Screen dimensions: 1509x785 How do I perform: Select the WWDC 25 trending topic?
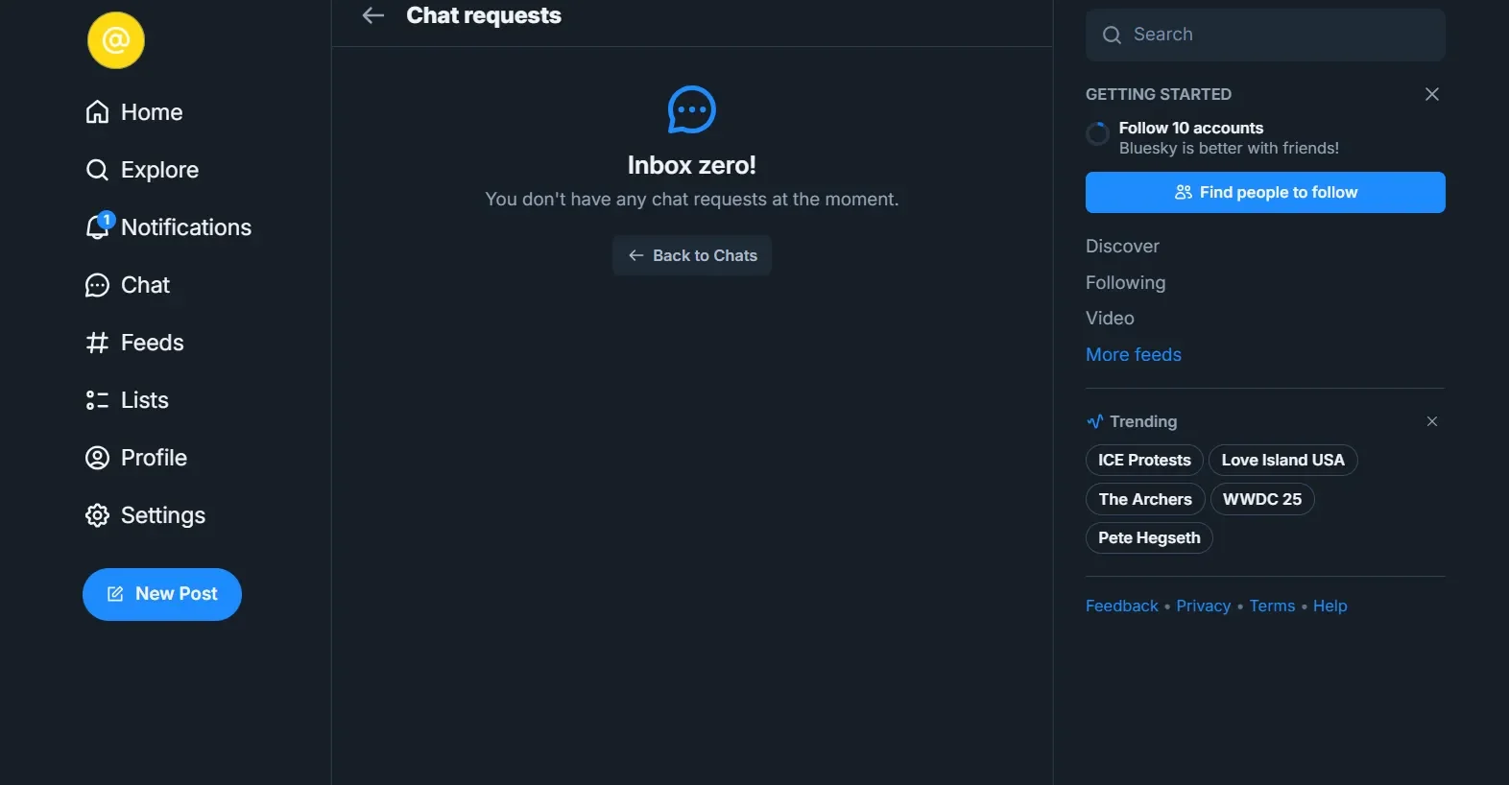pyautogui.click(x=1261, y=499)
